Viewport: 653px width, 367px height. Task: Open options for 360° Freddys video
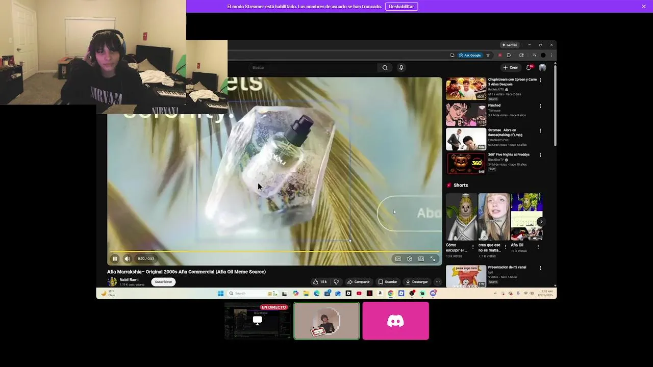[x=540, y=155]
